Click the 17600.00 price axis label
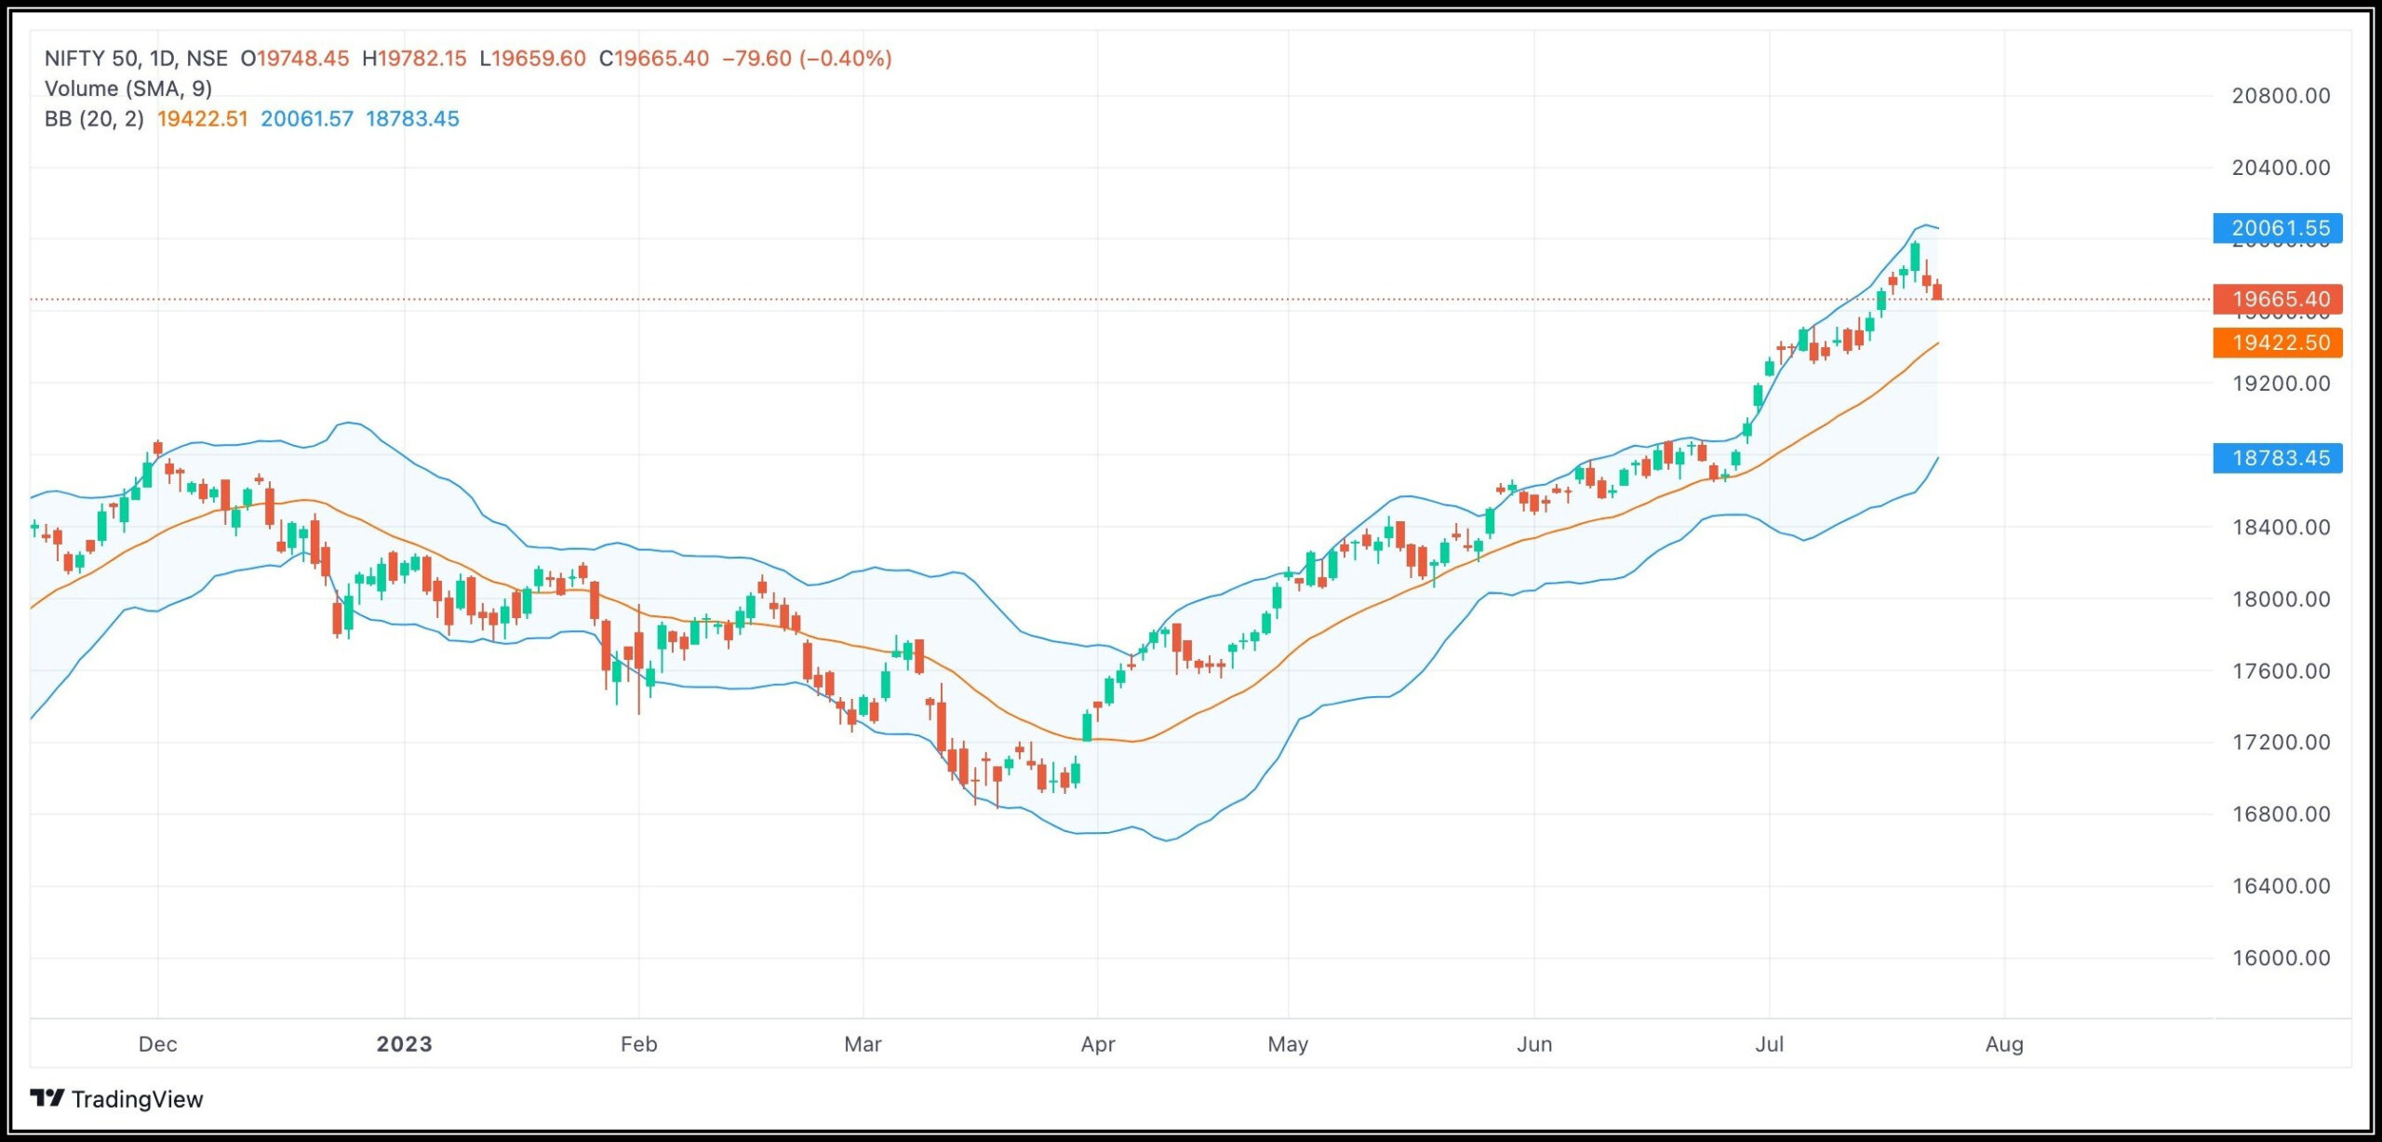This screenshot has height=1142, width=2382. click(2282, 671)
